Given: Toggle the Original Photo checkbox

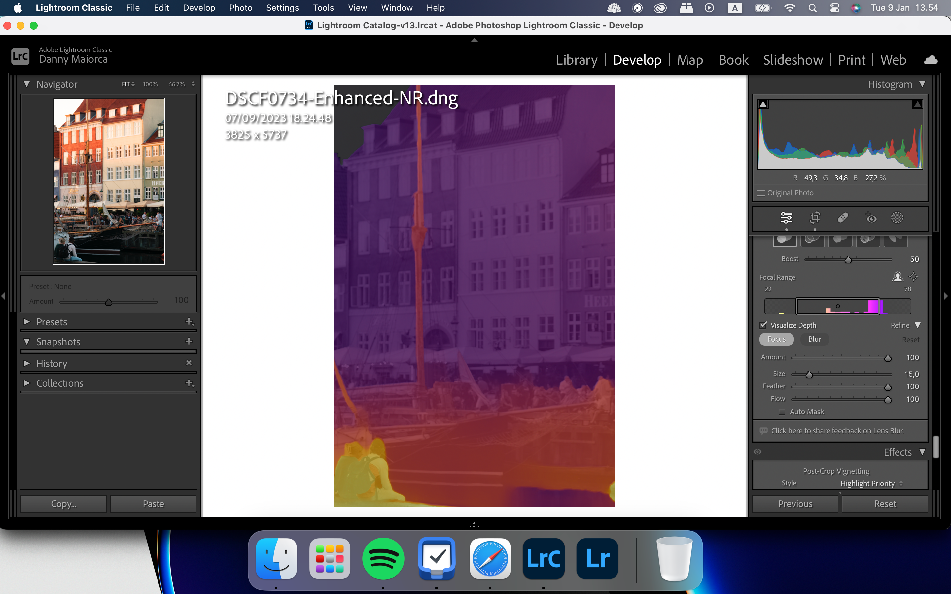Looking at the screenshot, I should (761, 192).
